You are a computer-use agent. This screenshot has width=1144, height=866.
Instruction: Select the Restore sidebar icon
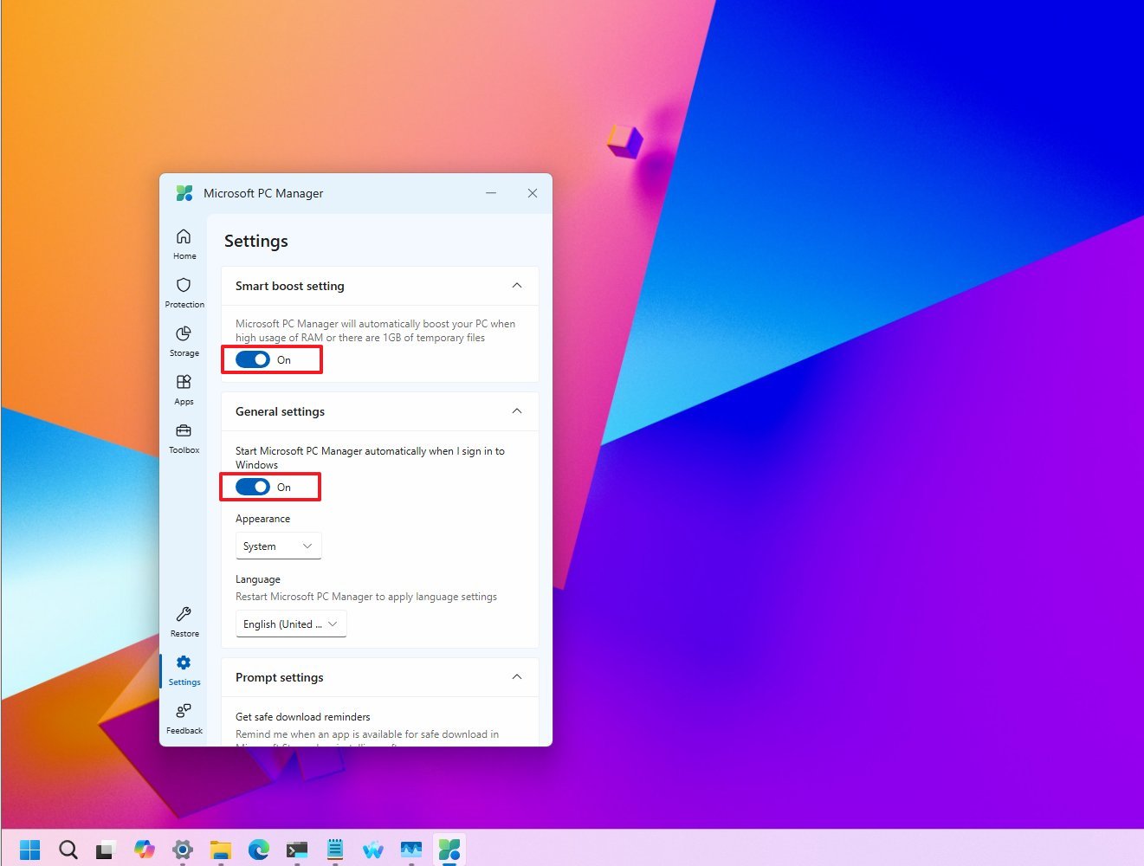tap(184, 621)
